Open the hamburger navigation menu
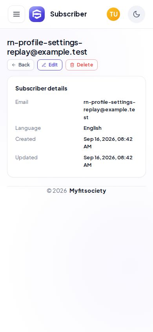Image resolution: width=153 pixels, height=332 pixels. (x=16, y=14)
